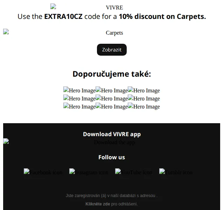Click the Download VIVRE app heading
This screenshot has height=210, width=224.
point(112,134)
